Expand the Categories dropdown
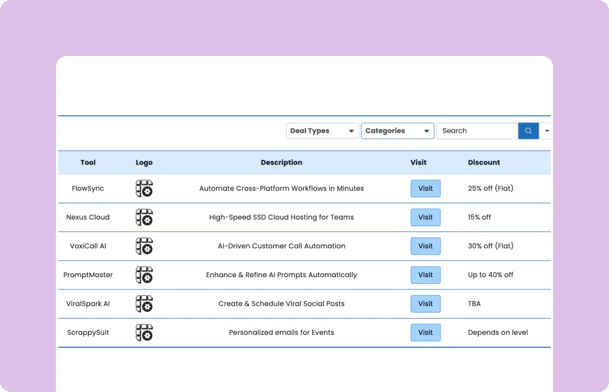The image size is (609, 392). pyautogui.click(x=397, y=131)
